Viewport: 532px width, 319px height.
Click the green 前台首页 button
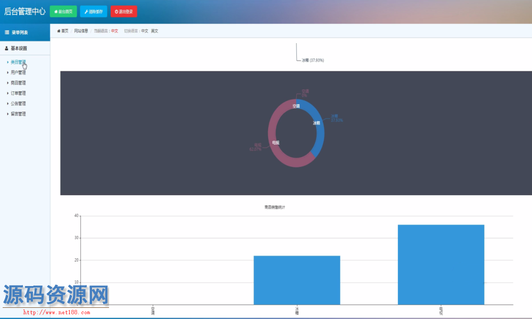coord(63,11)
